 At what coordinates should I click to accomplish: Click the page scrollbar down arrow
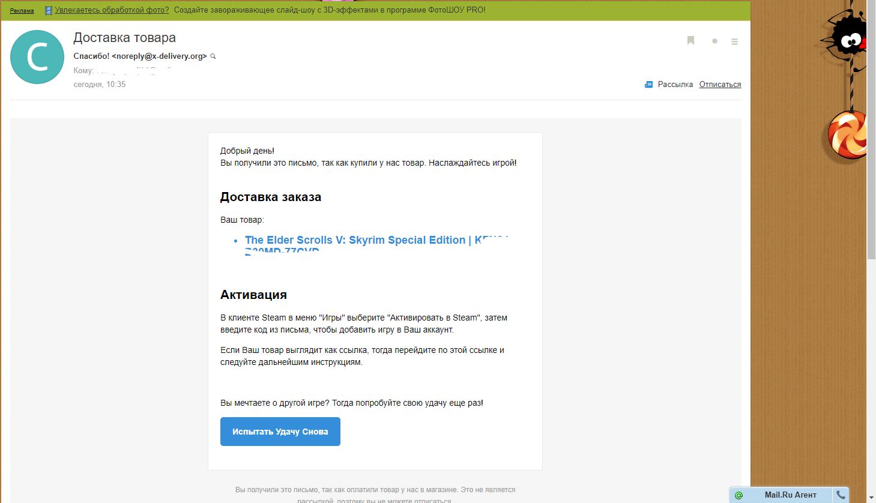pyautogui.click(x=871, y=498)
